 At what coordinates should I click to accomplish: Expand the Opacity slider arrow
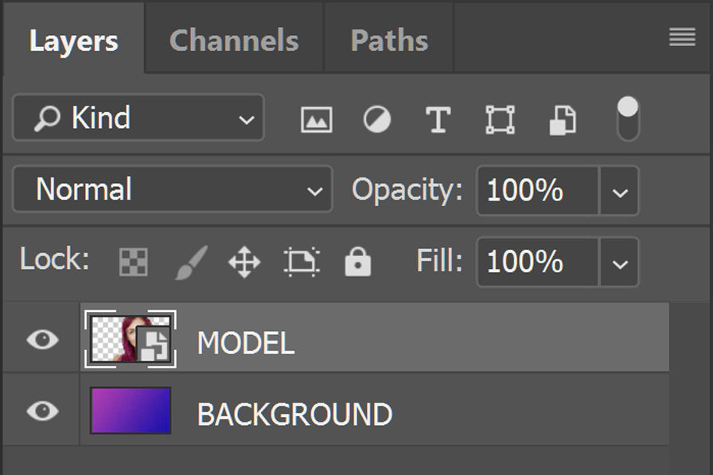[620, 190]
